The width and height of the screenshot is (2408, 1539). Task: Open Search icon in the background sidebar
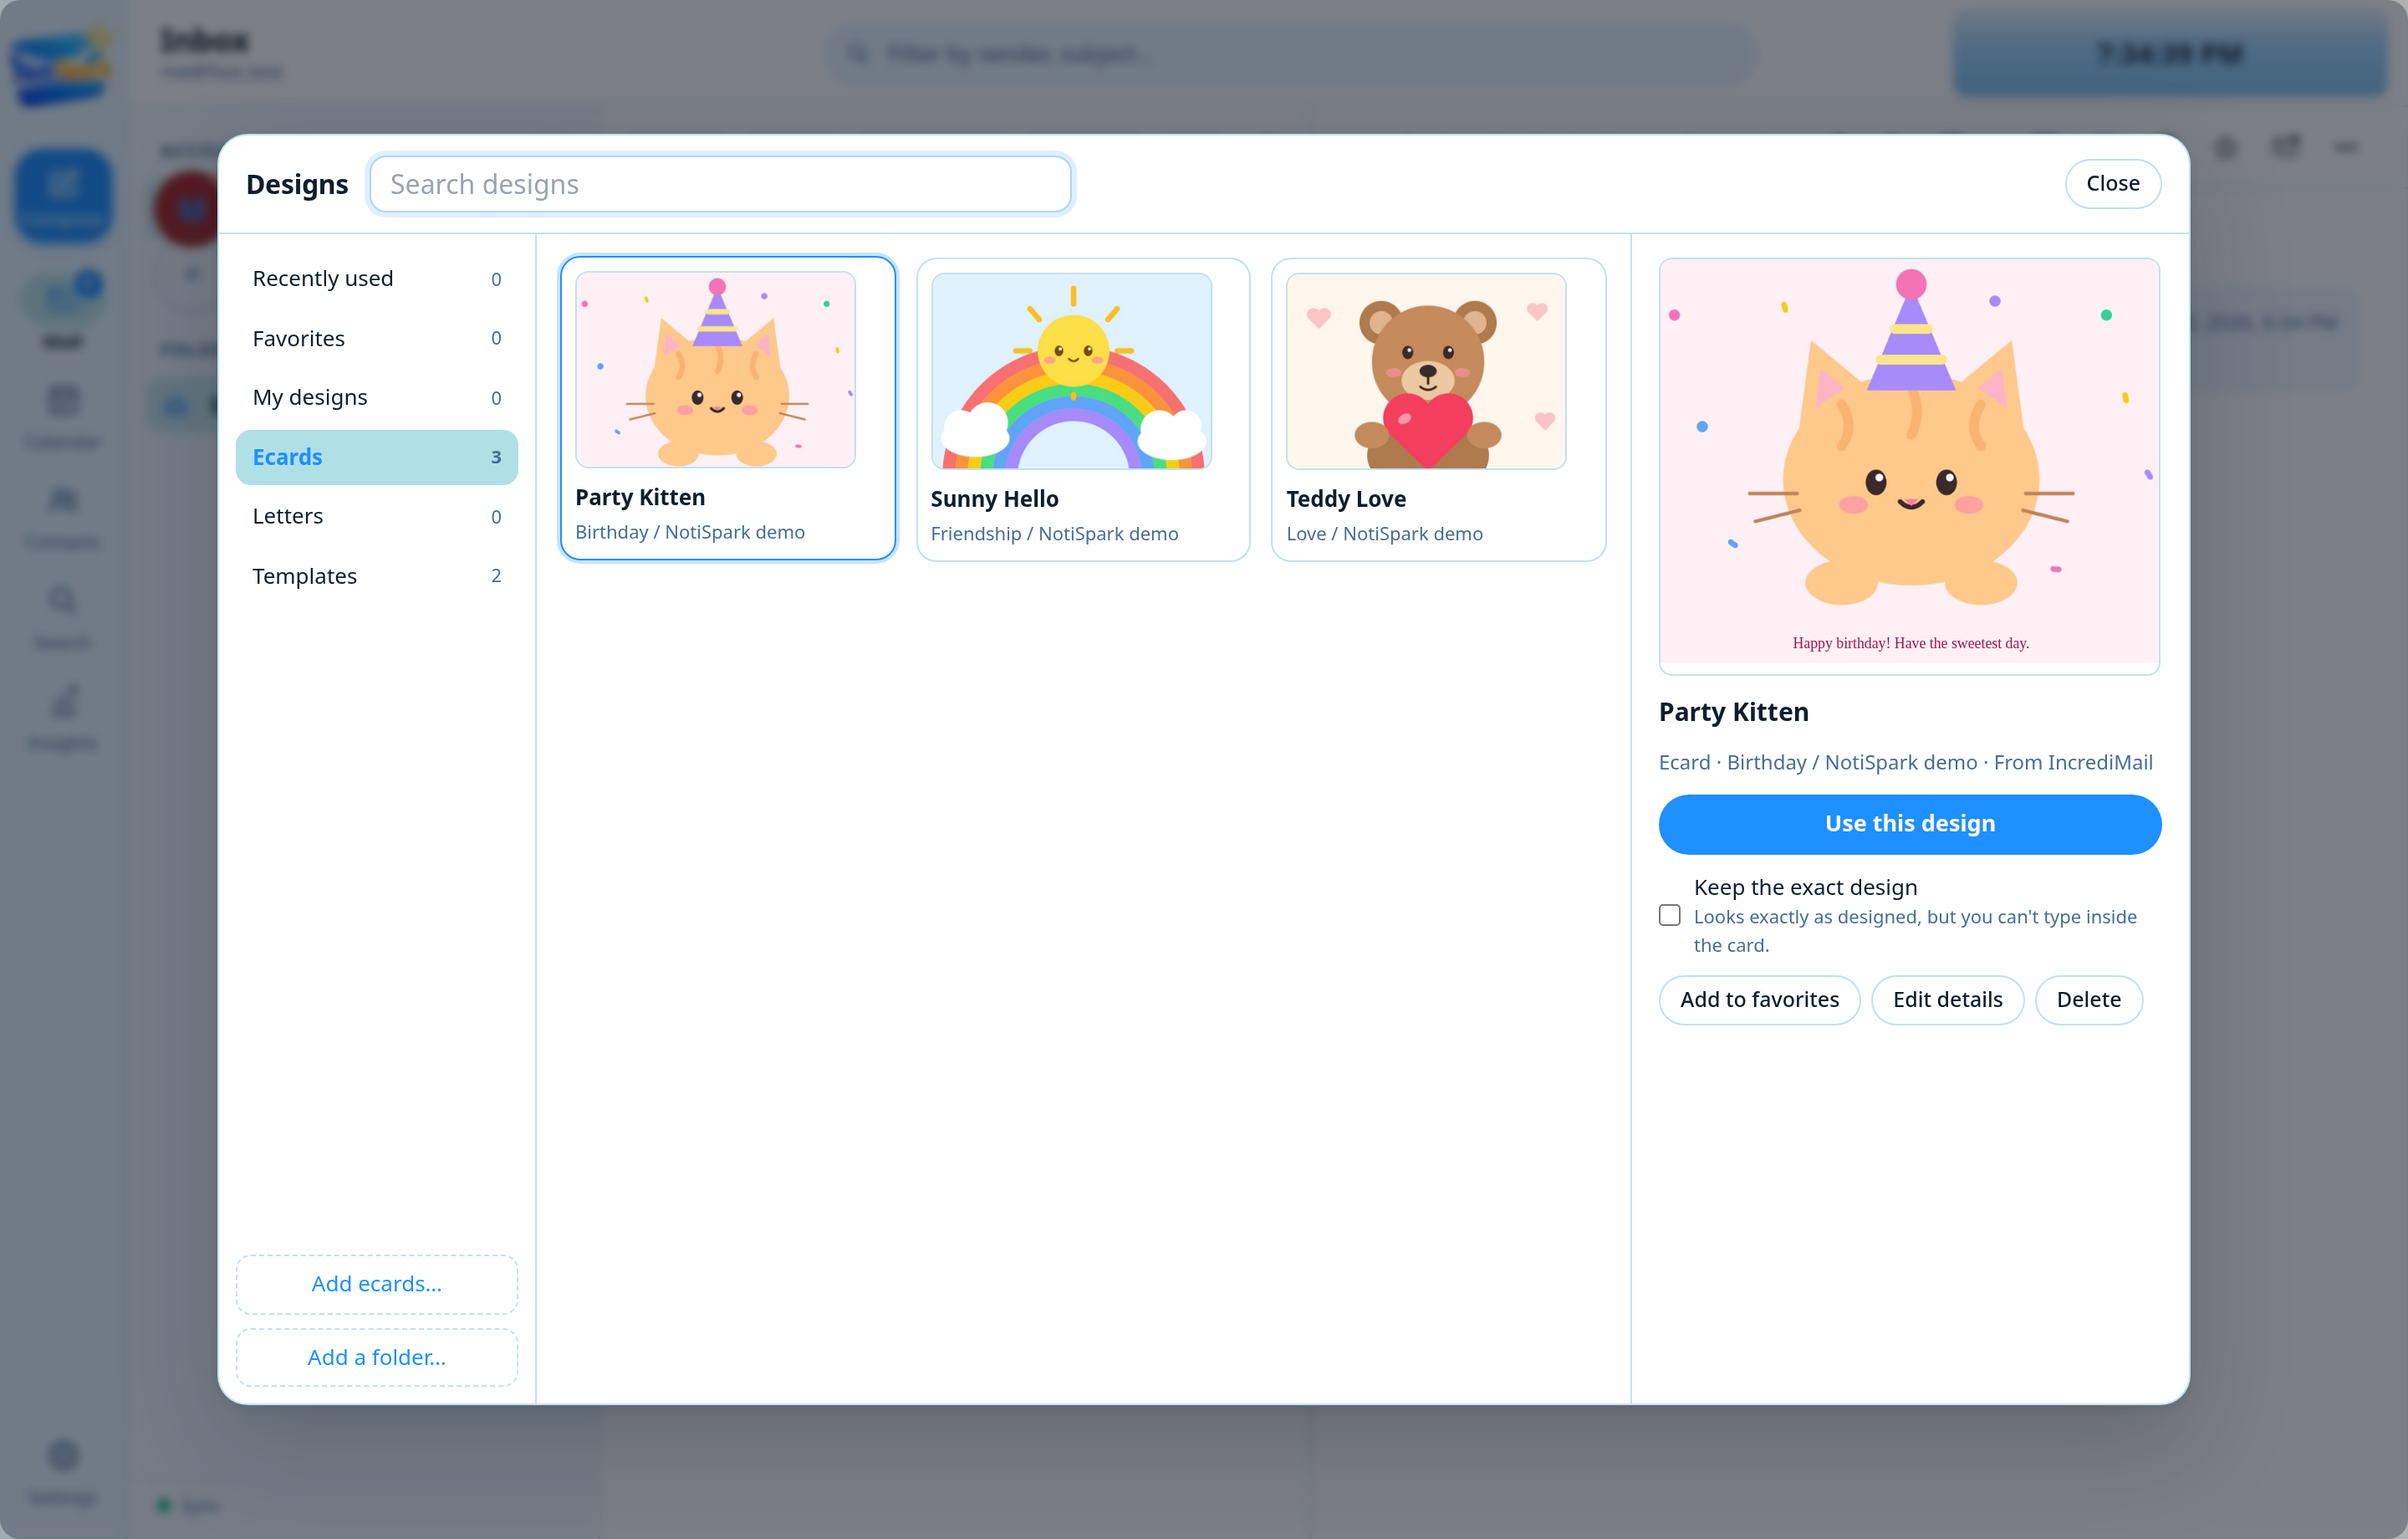point(63,618)
